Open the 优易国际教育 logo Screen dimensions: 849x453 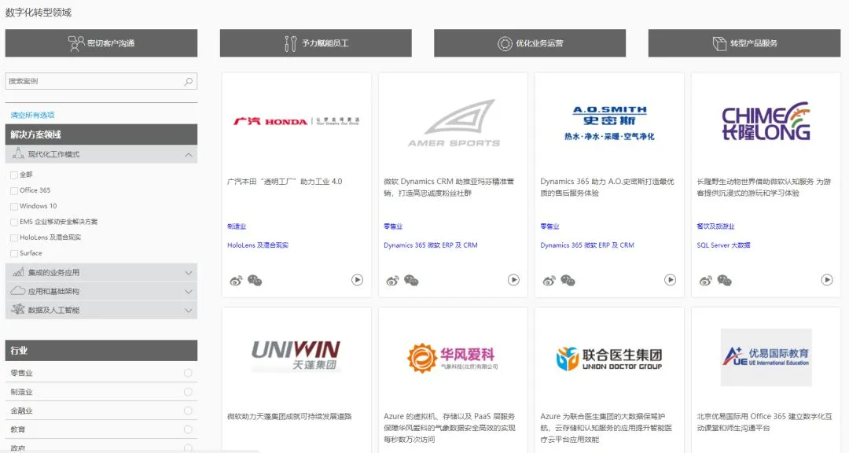[x=766, y=357]
